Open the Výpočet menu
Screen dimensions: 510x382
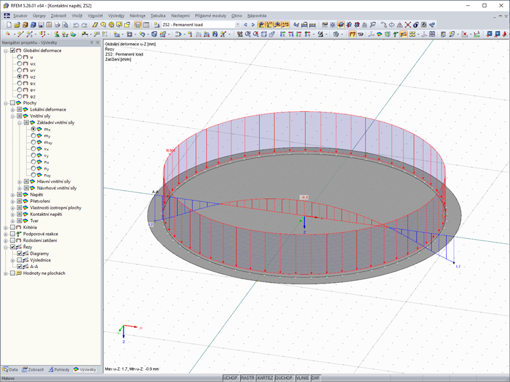pyautogui.click(x=95, y=15)
